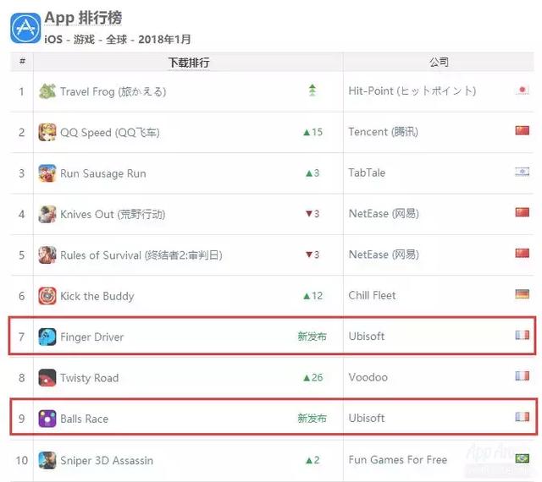This screenshot has height=482, width=542.
Task: Open the Balls Race app icon
Action: pyautogui.click(x=47, y=419)
